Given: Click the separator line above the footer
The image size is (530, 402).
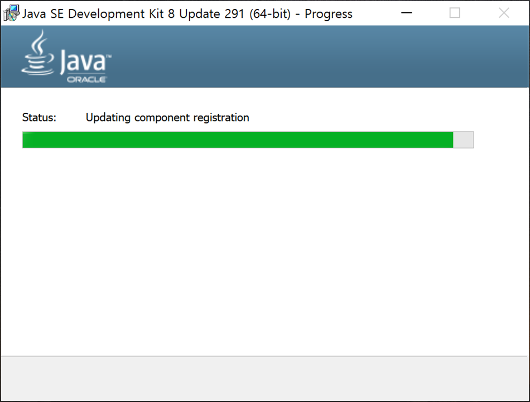Looking at the screenshot, I should [x=264, y=356].
